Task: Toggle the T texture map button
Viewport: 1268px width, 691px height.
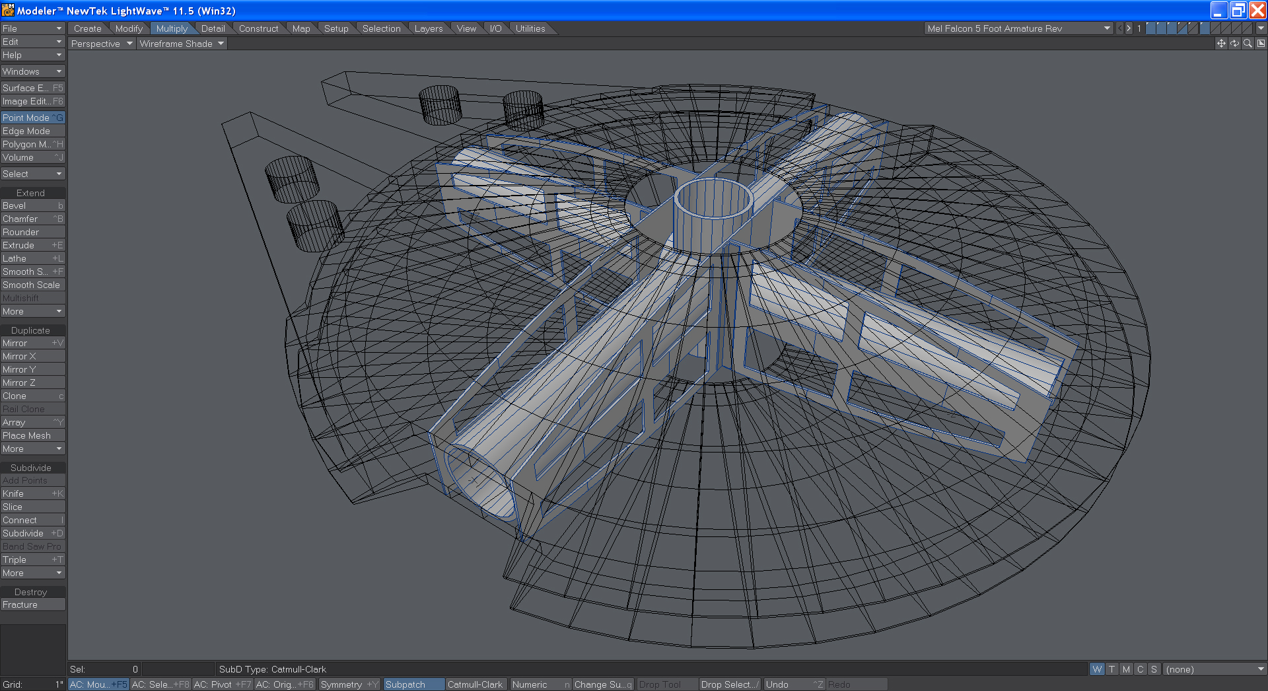Action: [1111, 669]
